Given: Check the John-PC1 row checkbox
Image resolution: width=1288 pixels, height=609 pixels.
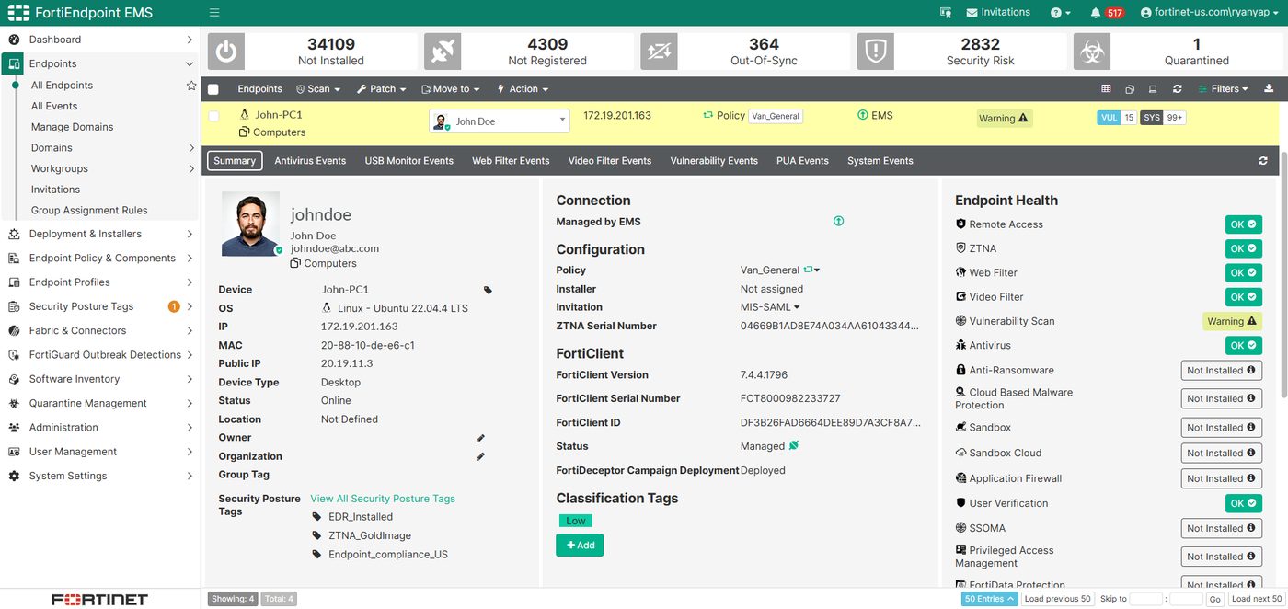Looking at the screenshot, I should [213, 116].
